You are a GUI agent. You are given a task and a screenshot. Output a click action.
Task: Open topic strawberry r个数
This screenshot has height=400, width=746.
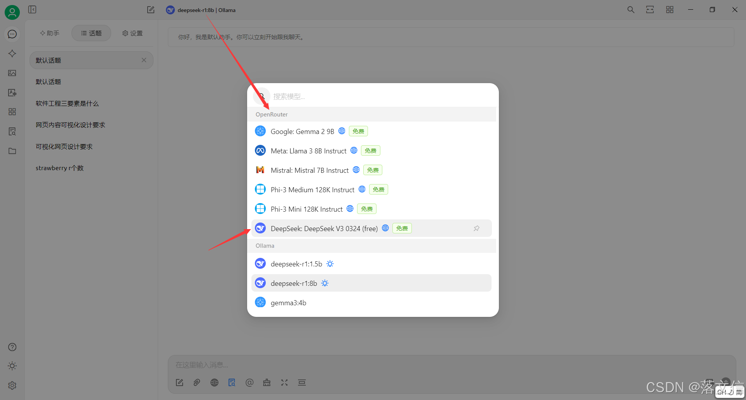coord(91,168)
